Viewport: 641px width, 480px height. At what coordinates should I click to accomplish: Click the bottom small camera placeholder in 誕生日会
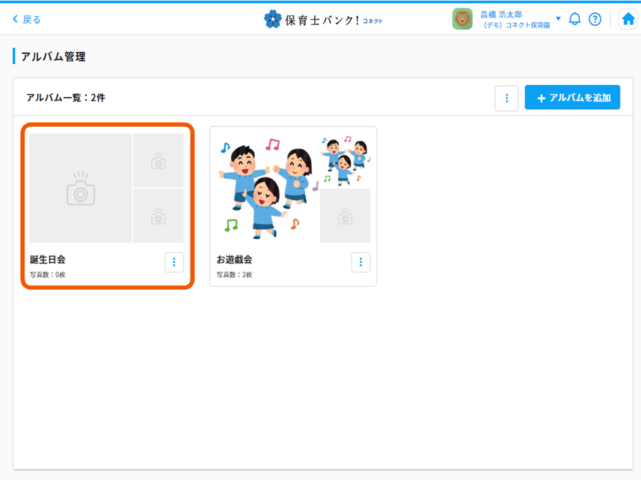pos(158,215)
